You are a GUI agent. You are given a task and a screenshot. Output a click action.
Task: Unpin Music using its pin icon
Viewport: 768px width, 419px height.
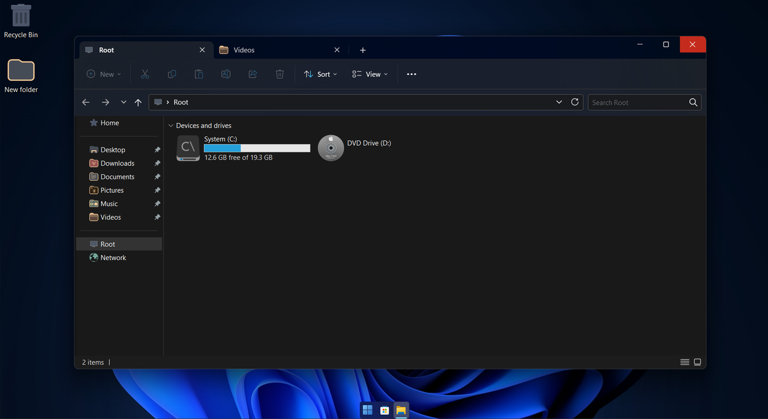point(157,203)
